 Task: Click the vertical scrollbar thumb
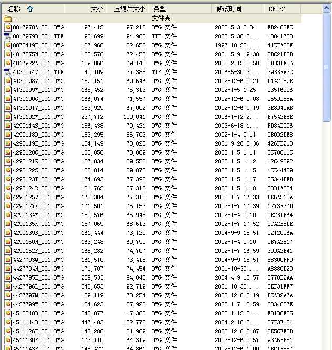click(x=326, y=67)
